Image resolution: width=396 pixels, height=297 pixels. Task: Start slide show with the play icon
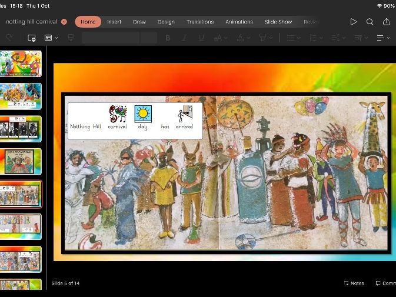point(353,22)
